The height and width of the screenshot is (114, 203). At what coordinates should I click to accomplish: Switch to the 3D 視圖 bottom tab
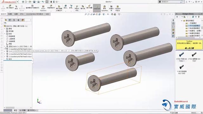(23, 111)
